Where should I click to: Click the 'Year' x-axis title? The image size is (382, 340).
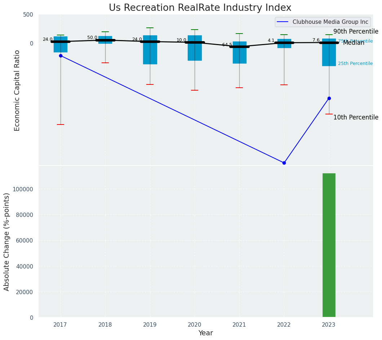click(206, 333)
